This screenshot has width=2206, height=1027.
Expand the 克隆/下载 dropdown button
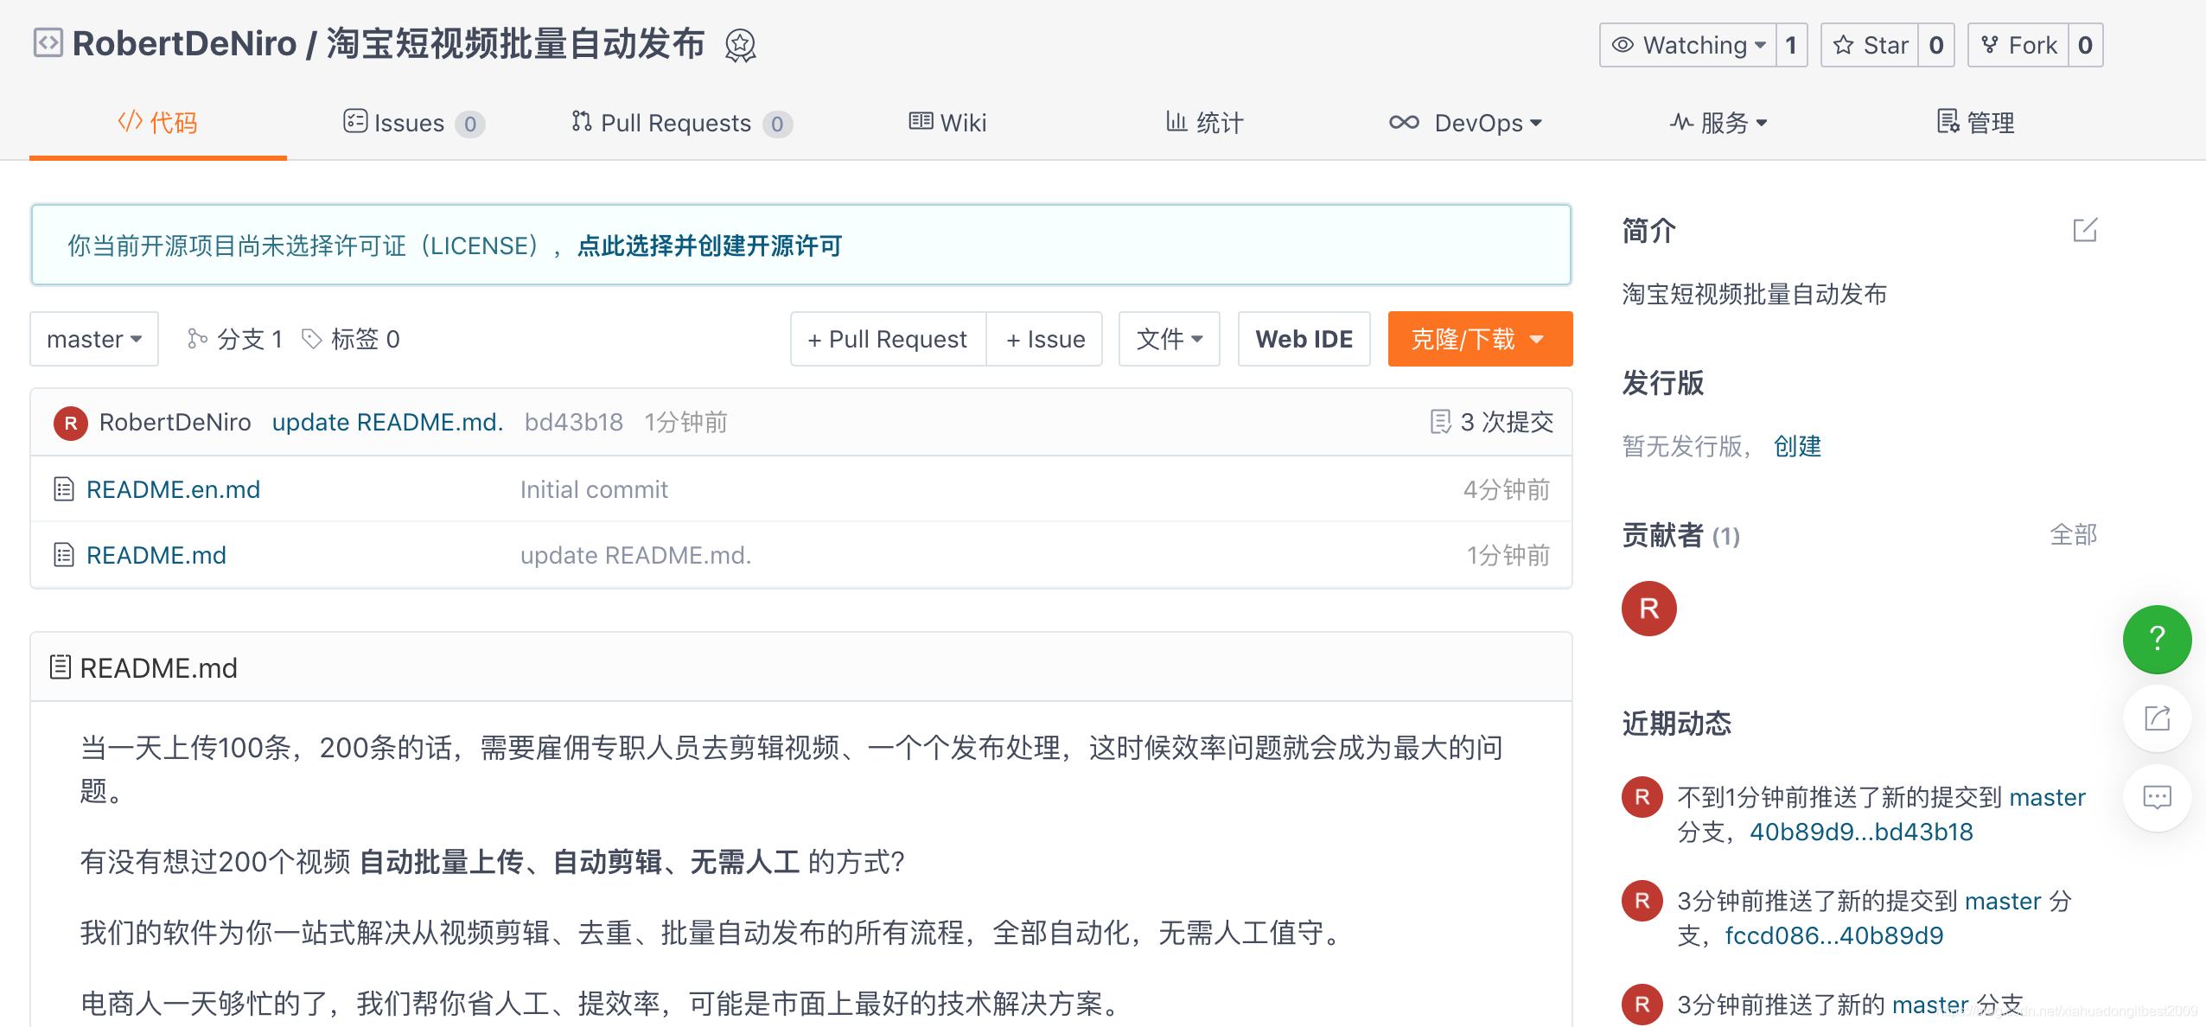(x=1480, y=339)
